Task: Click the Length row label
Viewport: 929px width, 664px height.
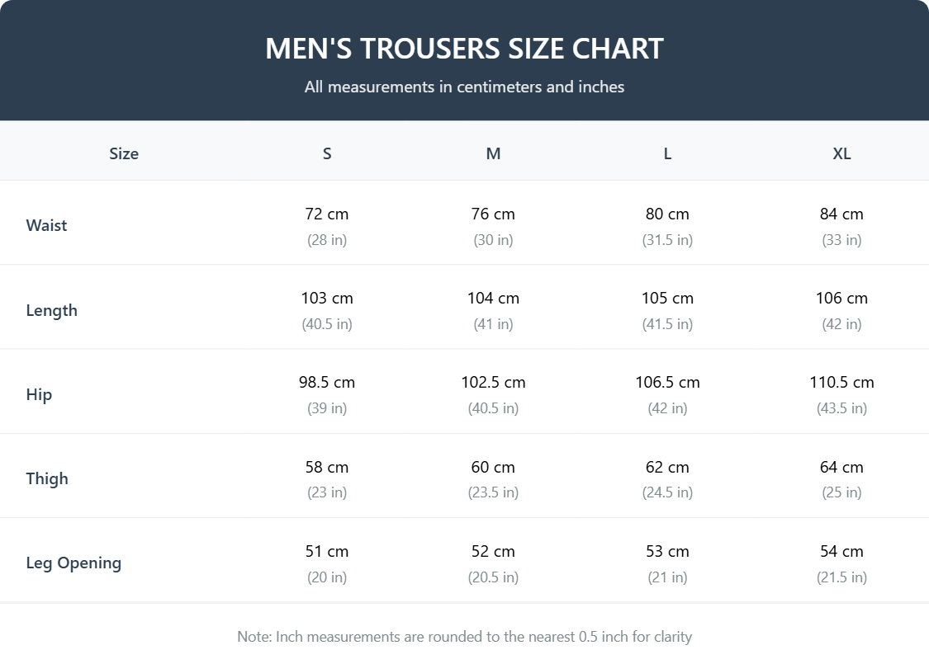Action: coord(52,310)
